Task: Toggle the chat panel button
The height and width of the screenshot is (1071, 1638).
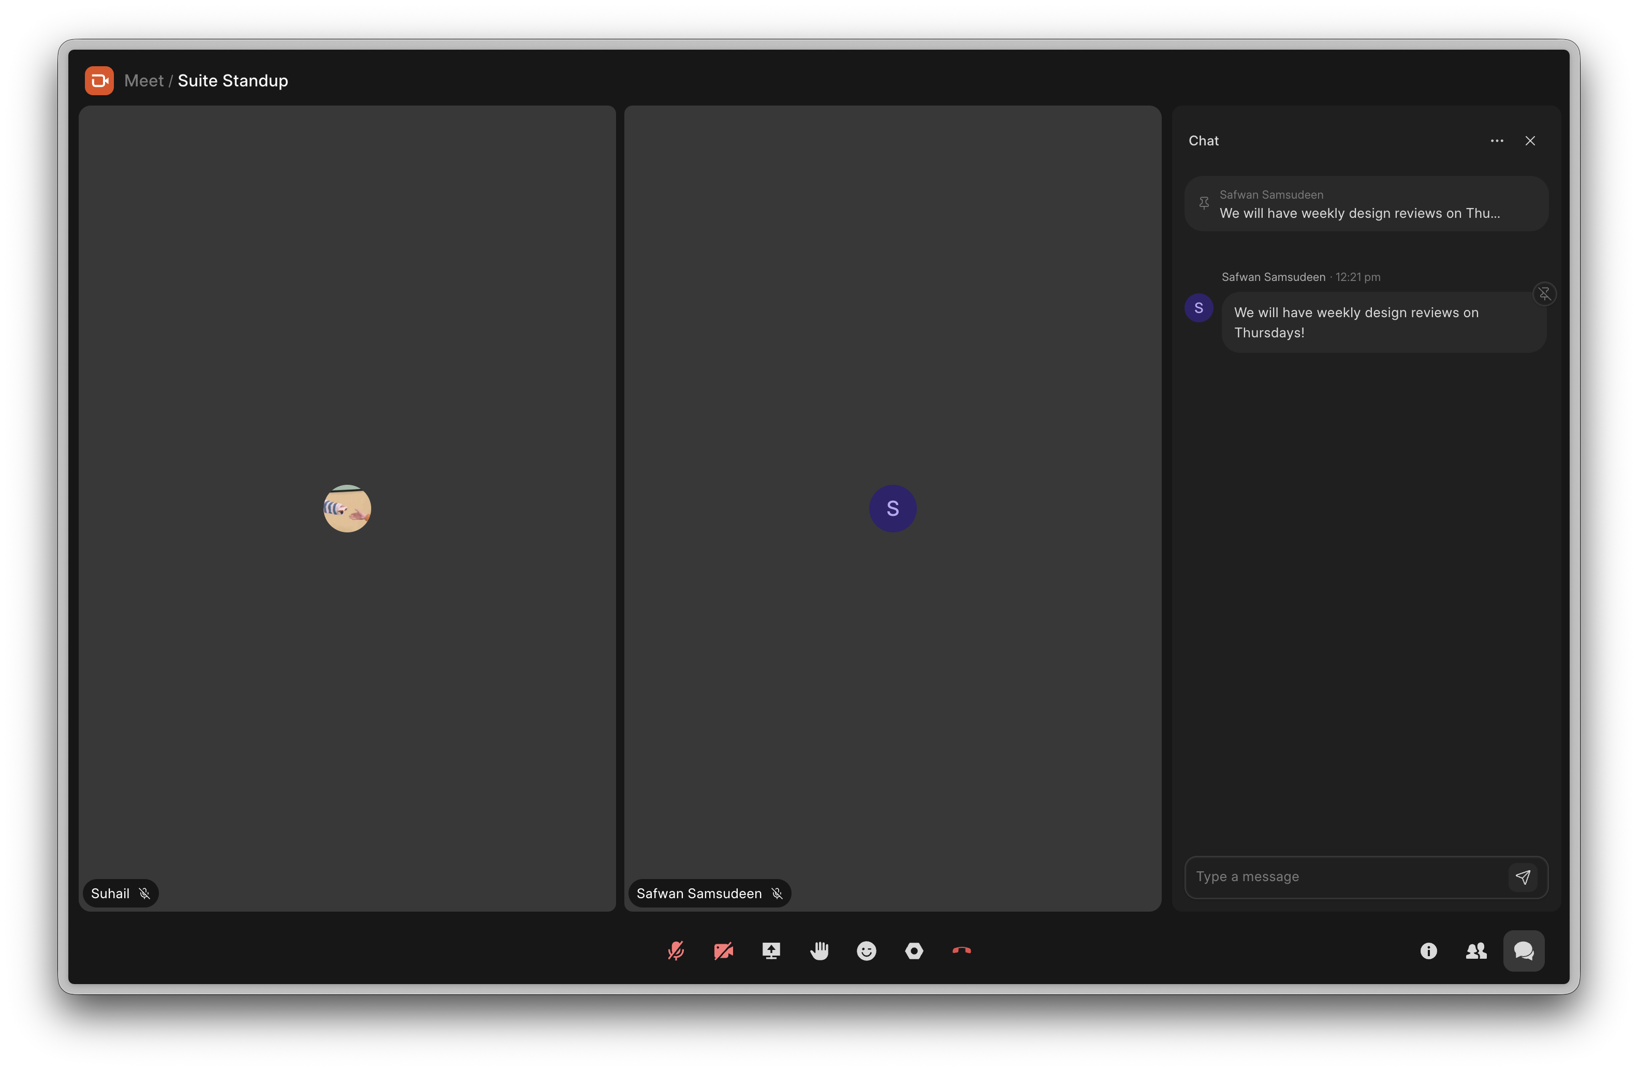Action: [x=1524, y=950]
